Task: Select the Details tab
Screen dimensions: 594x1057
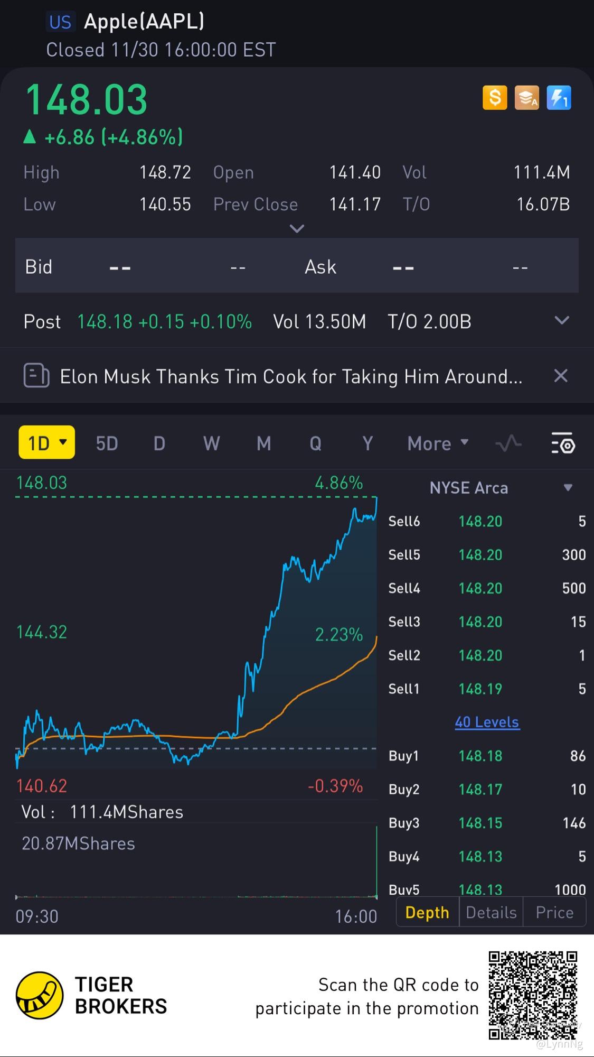Action: pyautogui.click(x=491, y=912)
